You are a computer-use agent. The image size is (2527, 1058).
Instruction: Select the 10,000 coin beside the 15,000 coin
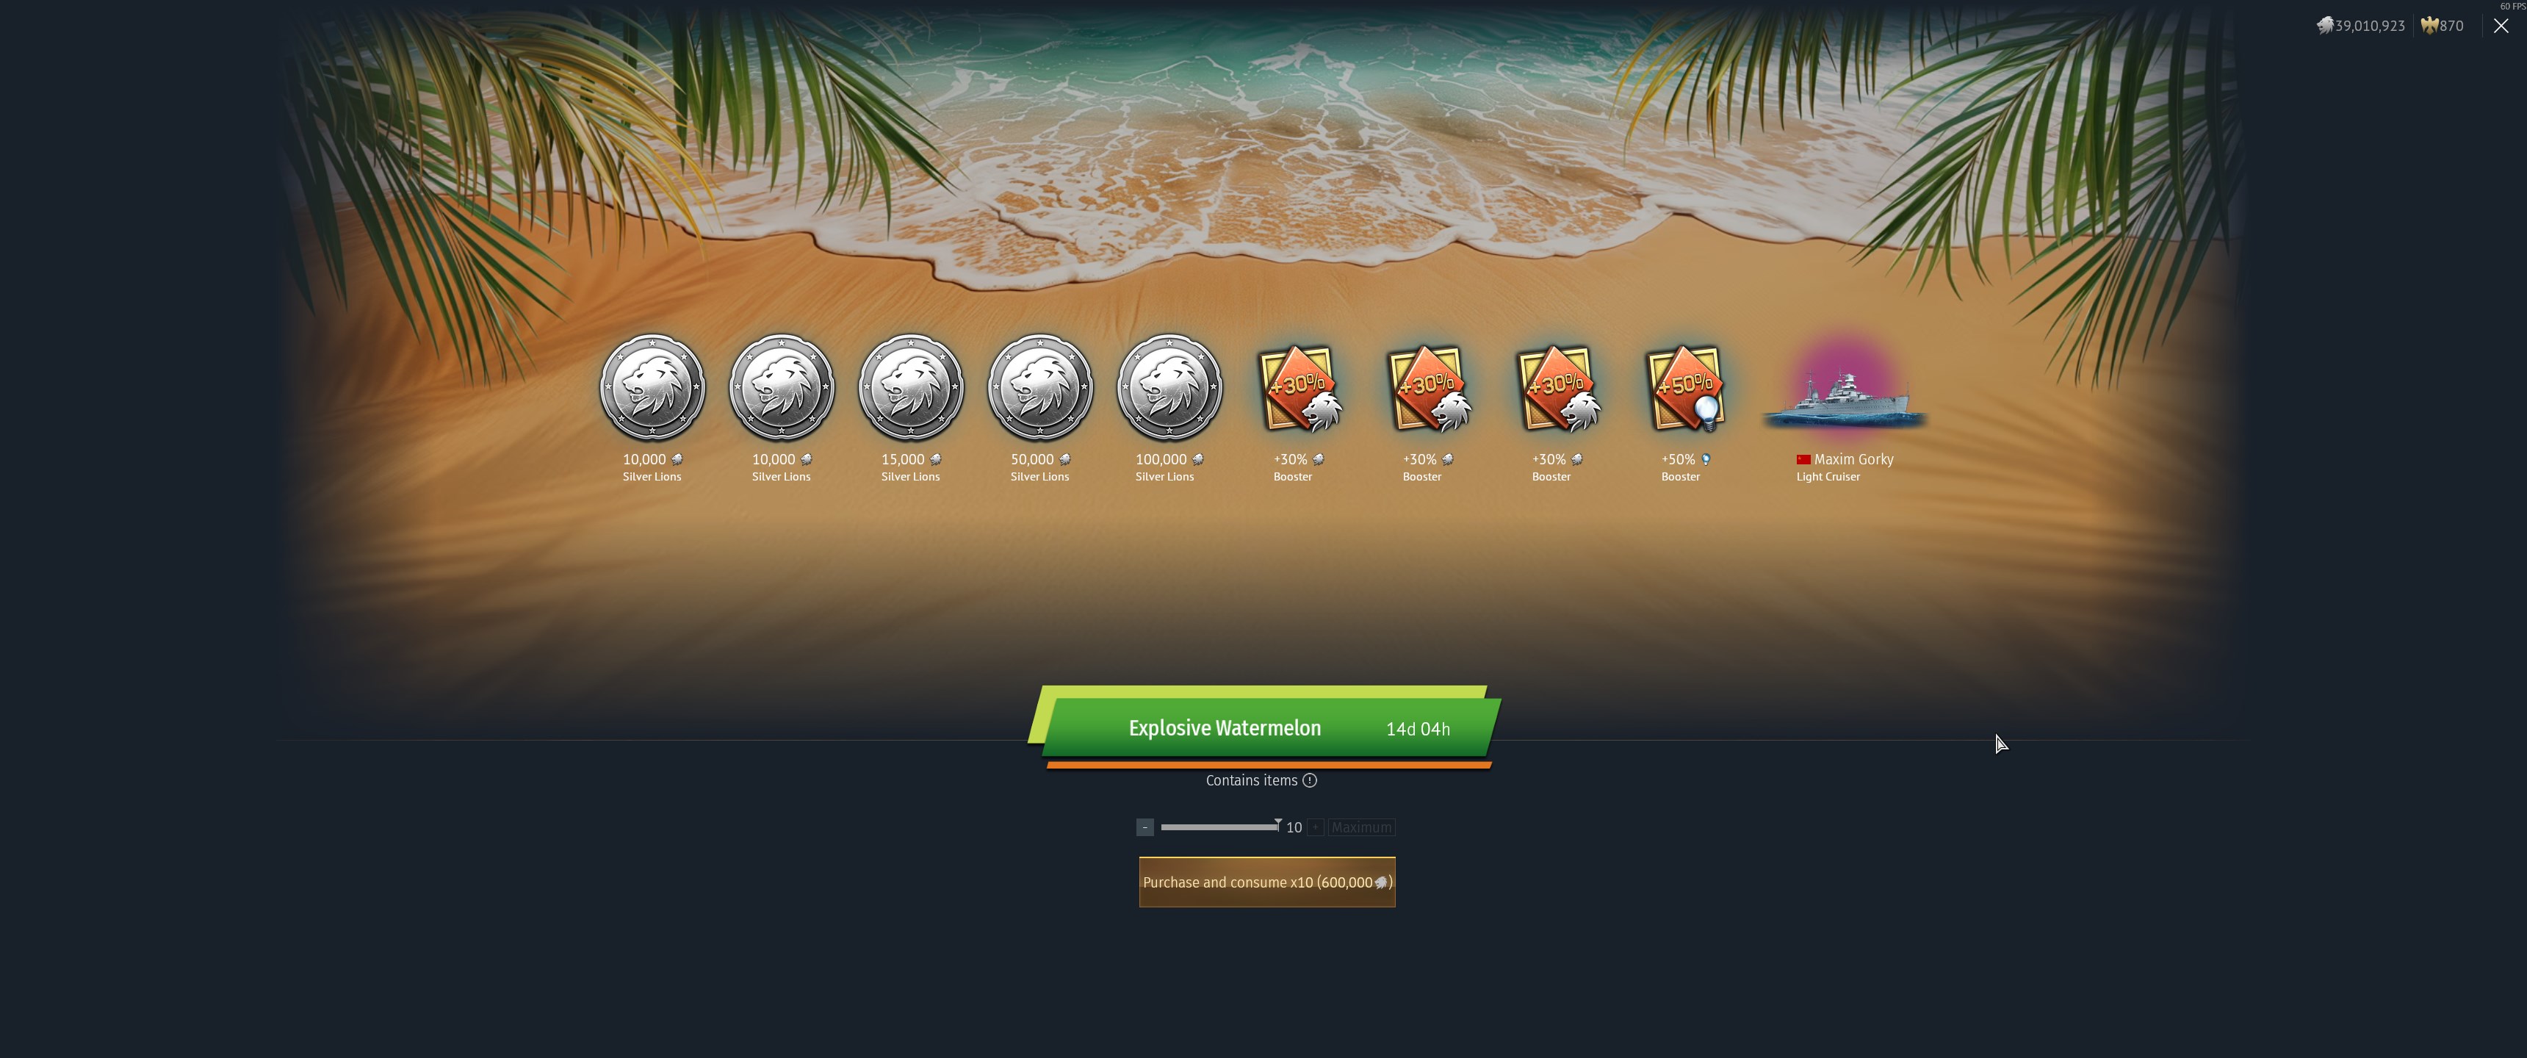pyautogui.click(x=782, y=388)
